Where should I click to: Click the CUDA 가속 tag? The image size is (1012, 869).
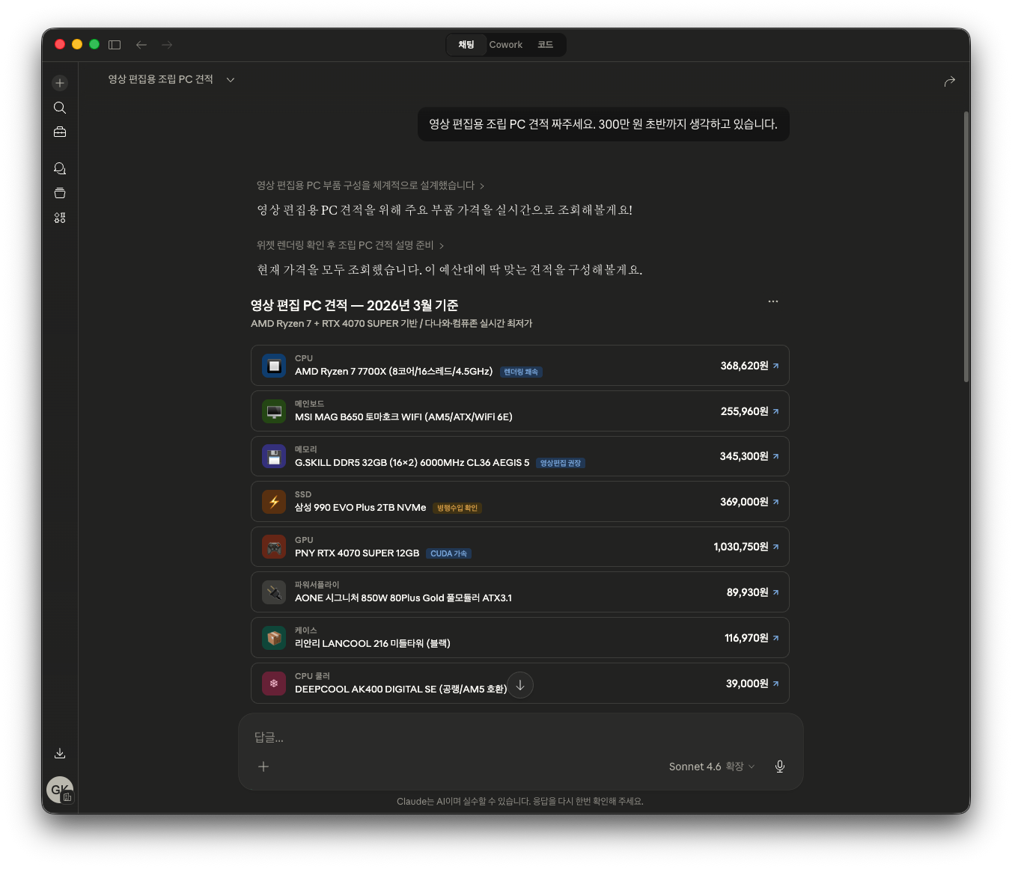click(x=448, y=553)
